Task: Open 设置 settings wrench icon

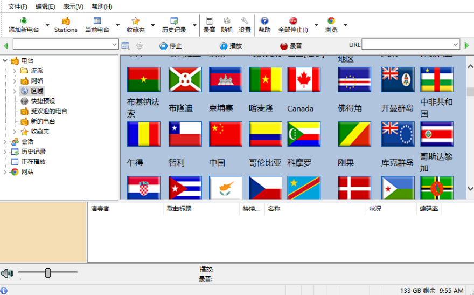Action: (x=245, y=21)
